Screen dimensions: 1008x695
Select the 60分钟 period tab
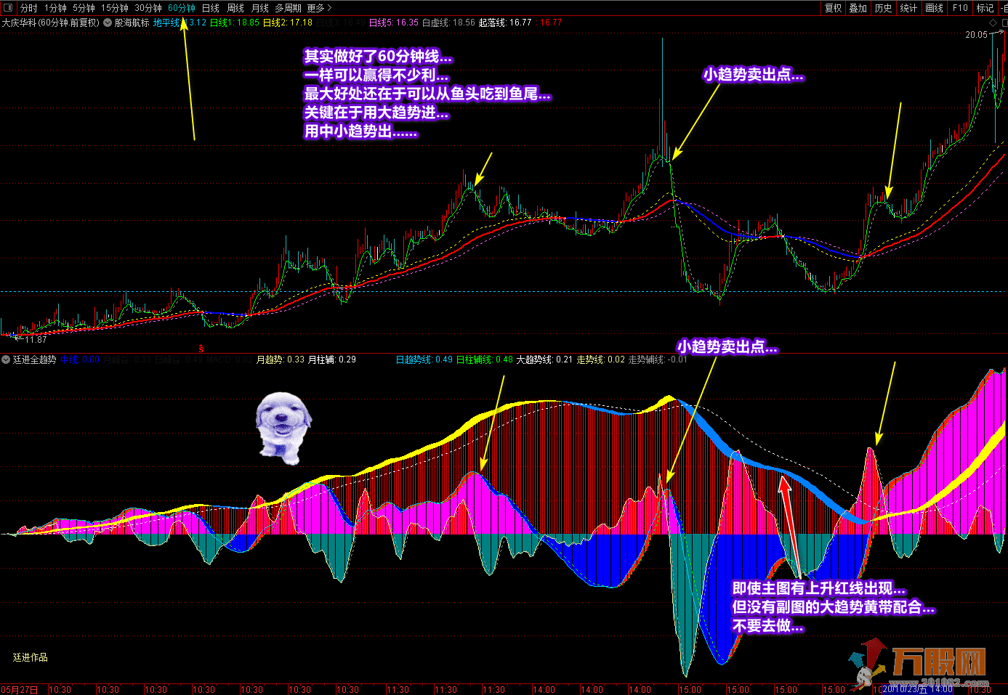pos(182,8)
